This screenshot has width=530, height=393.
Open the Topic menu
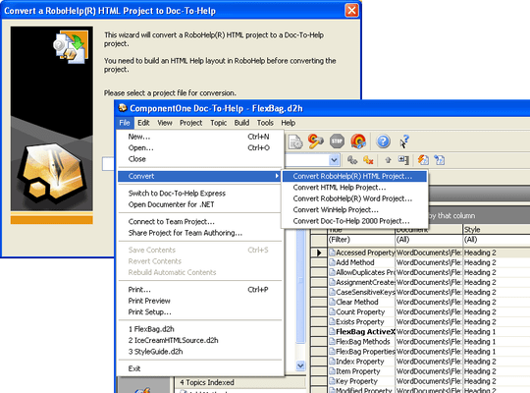pos(219,123)
